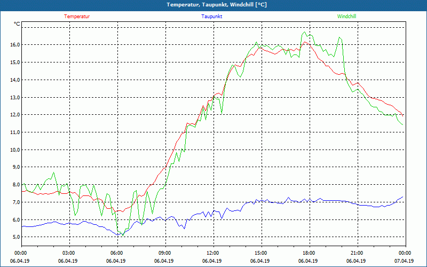427x267 pixels.
Task: Click the 15:00 time axis label
Action: coord(262,253)
